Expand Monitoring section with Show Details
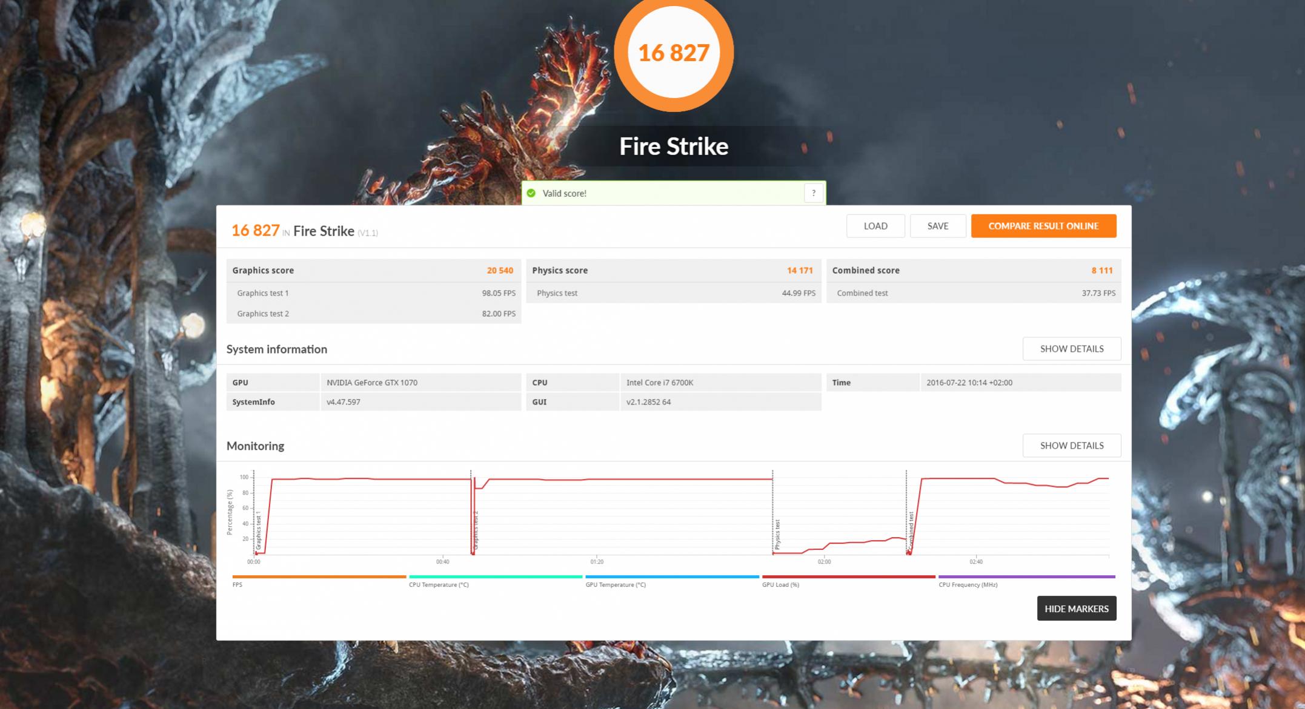Screen dimensions: 1305x709 (1071, 446)
